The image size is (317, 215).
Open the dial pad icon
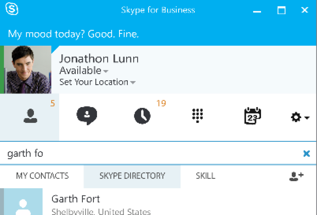pos(197,116)
